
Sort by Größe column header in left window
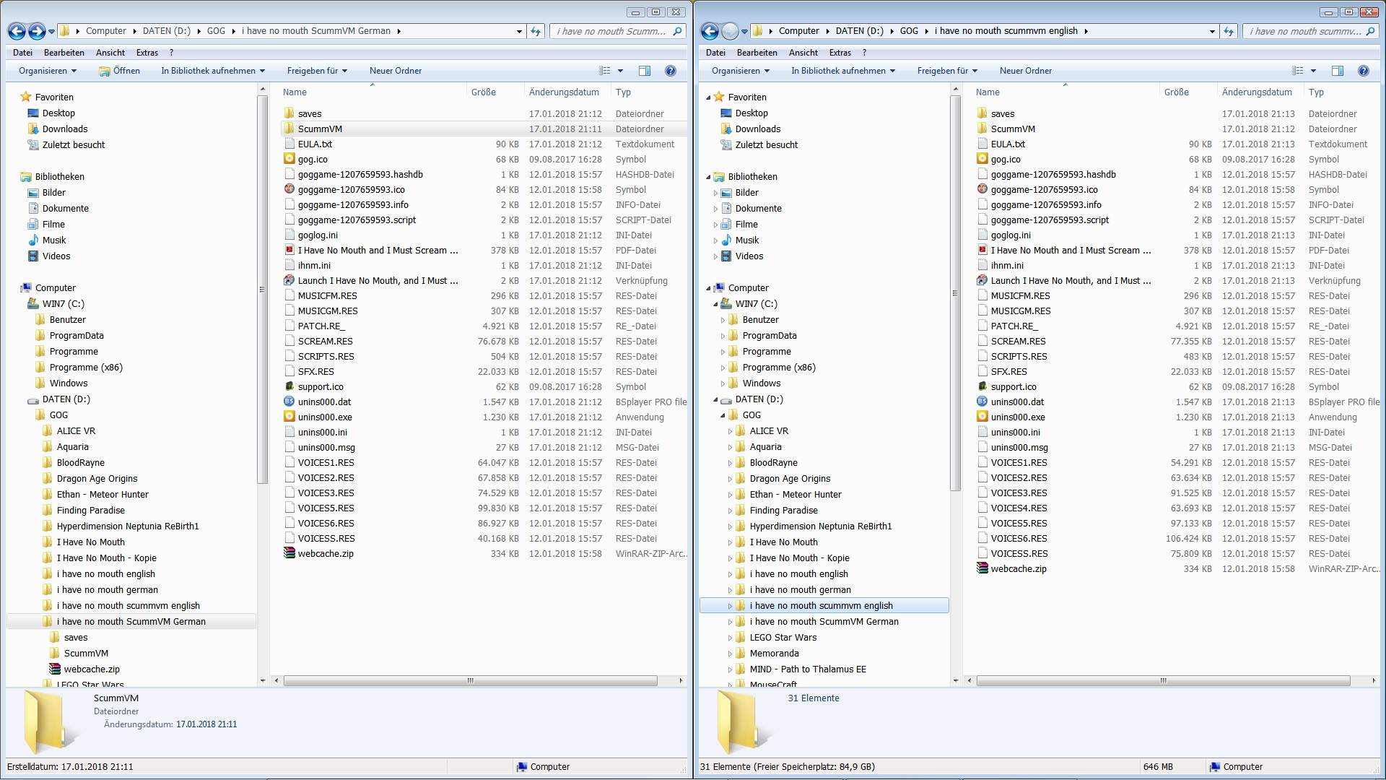tap(495, 92)
